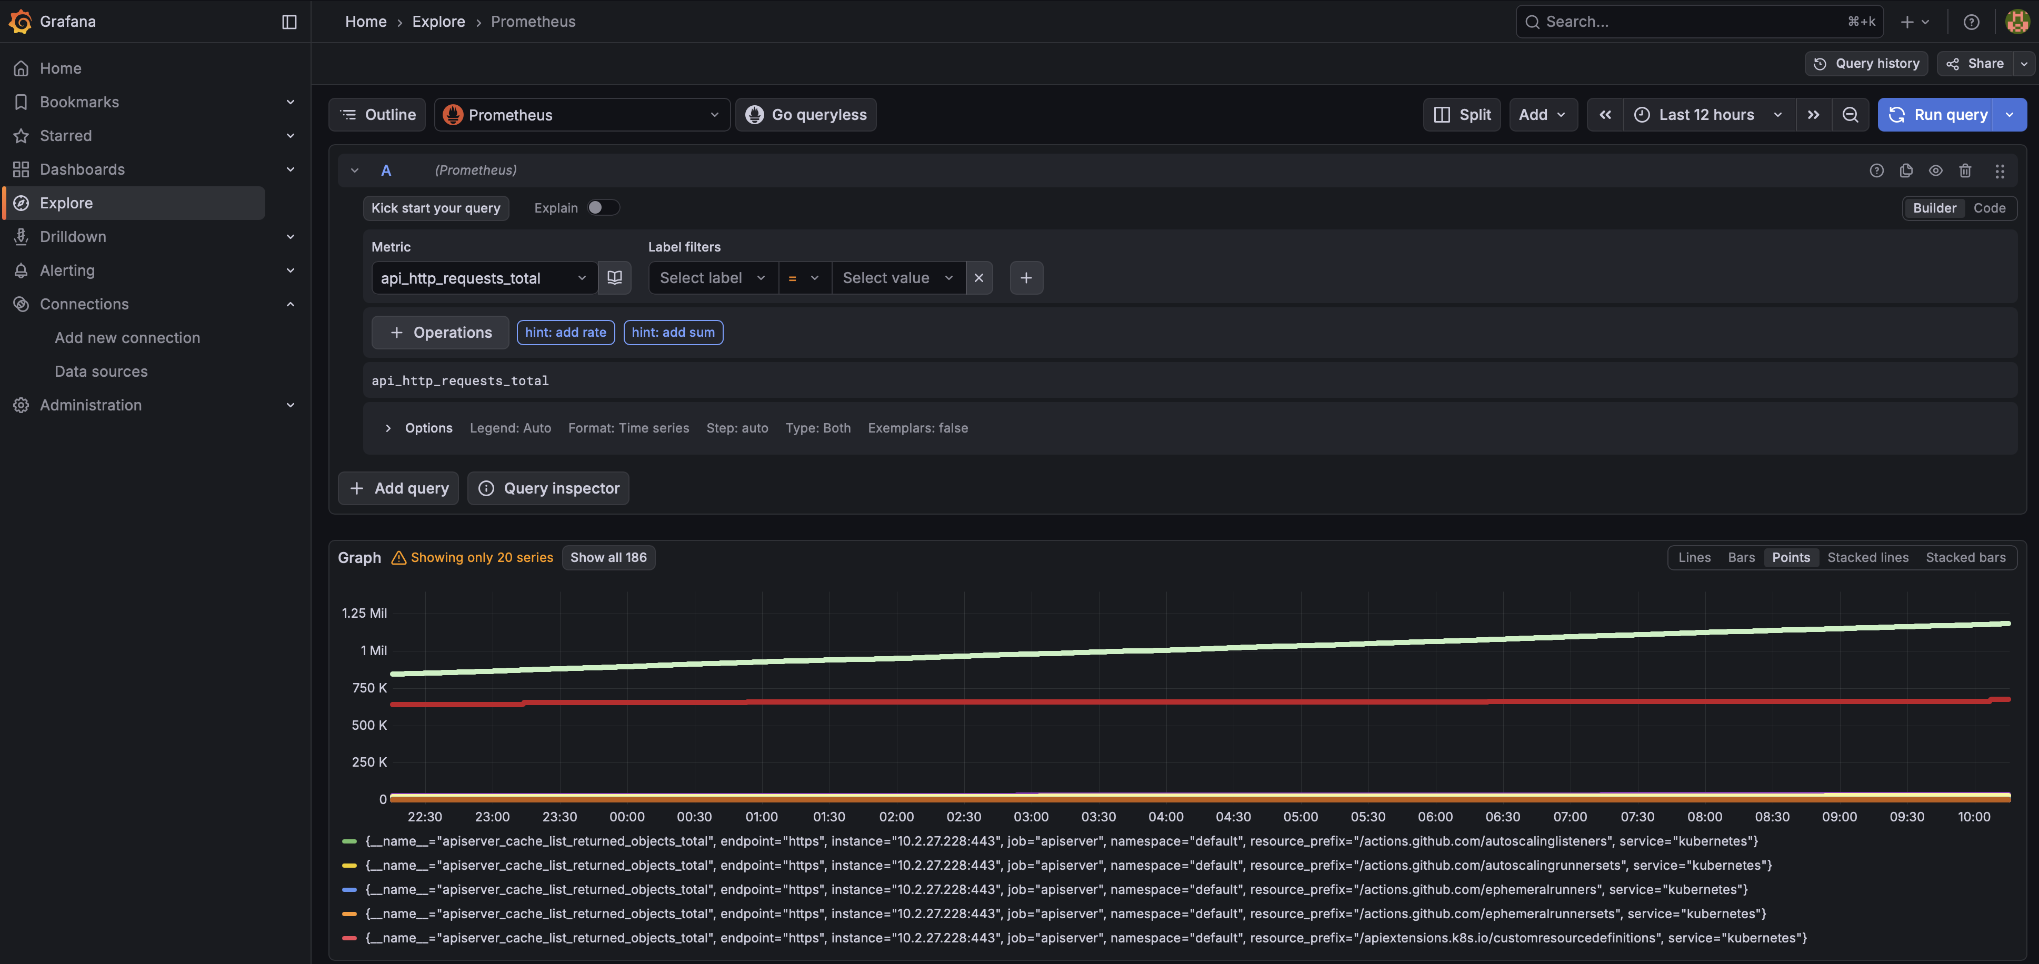
Task: Duplicate query A with the copy icon
Action: 1906,170
